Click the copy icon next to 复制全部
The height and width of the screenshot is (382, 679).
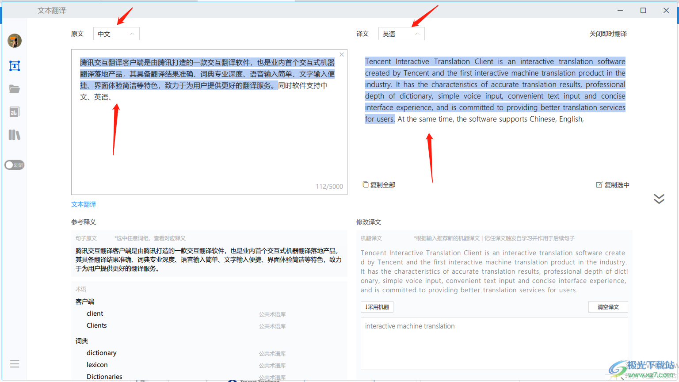366,184
